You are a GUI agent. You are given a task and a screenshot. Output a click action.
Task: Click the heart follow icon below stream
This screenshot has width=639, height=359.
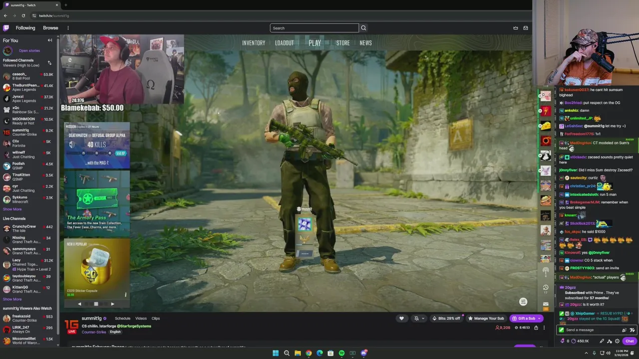coord(401,318)
